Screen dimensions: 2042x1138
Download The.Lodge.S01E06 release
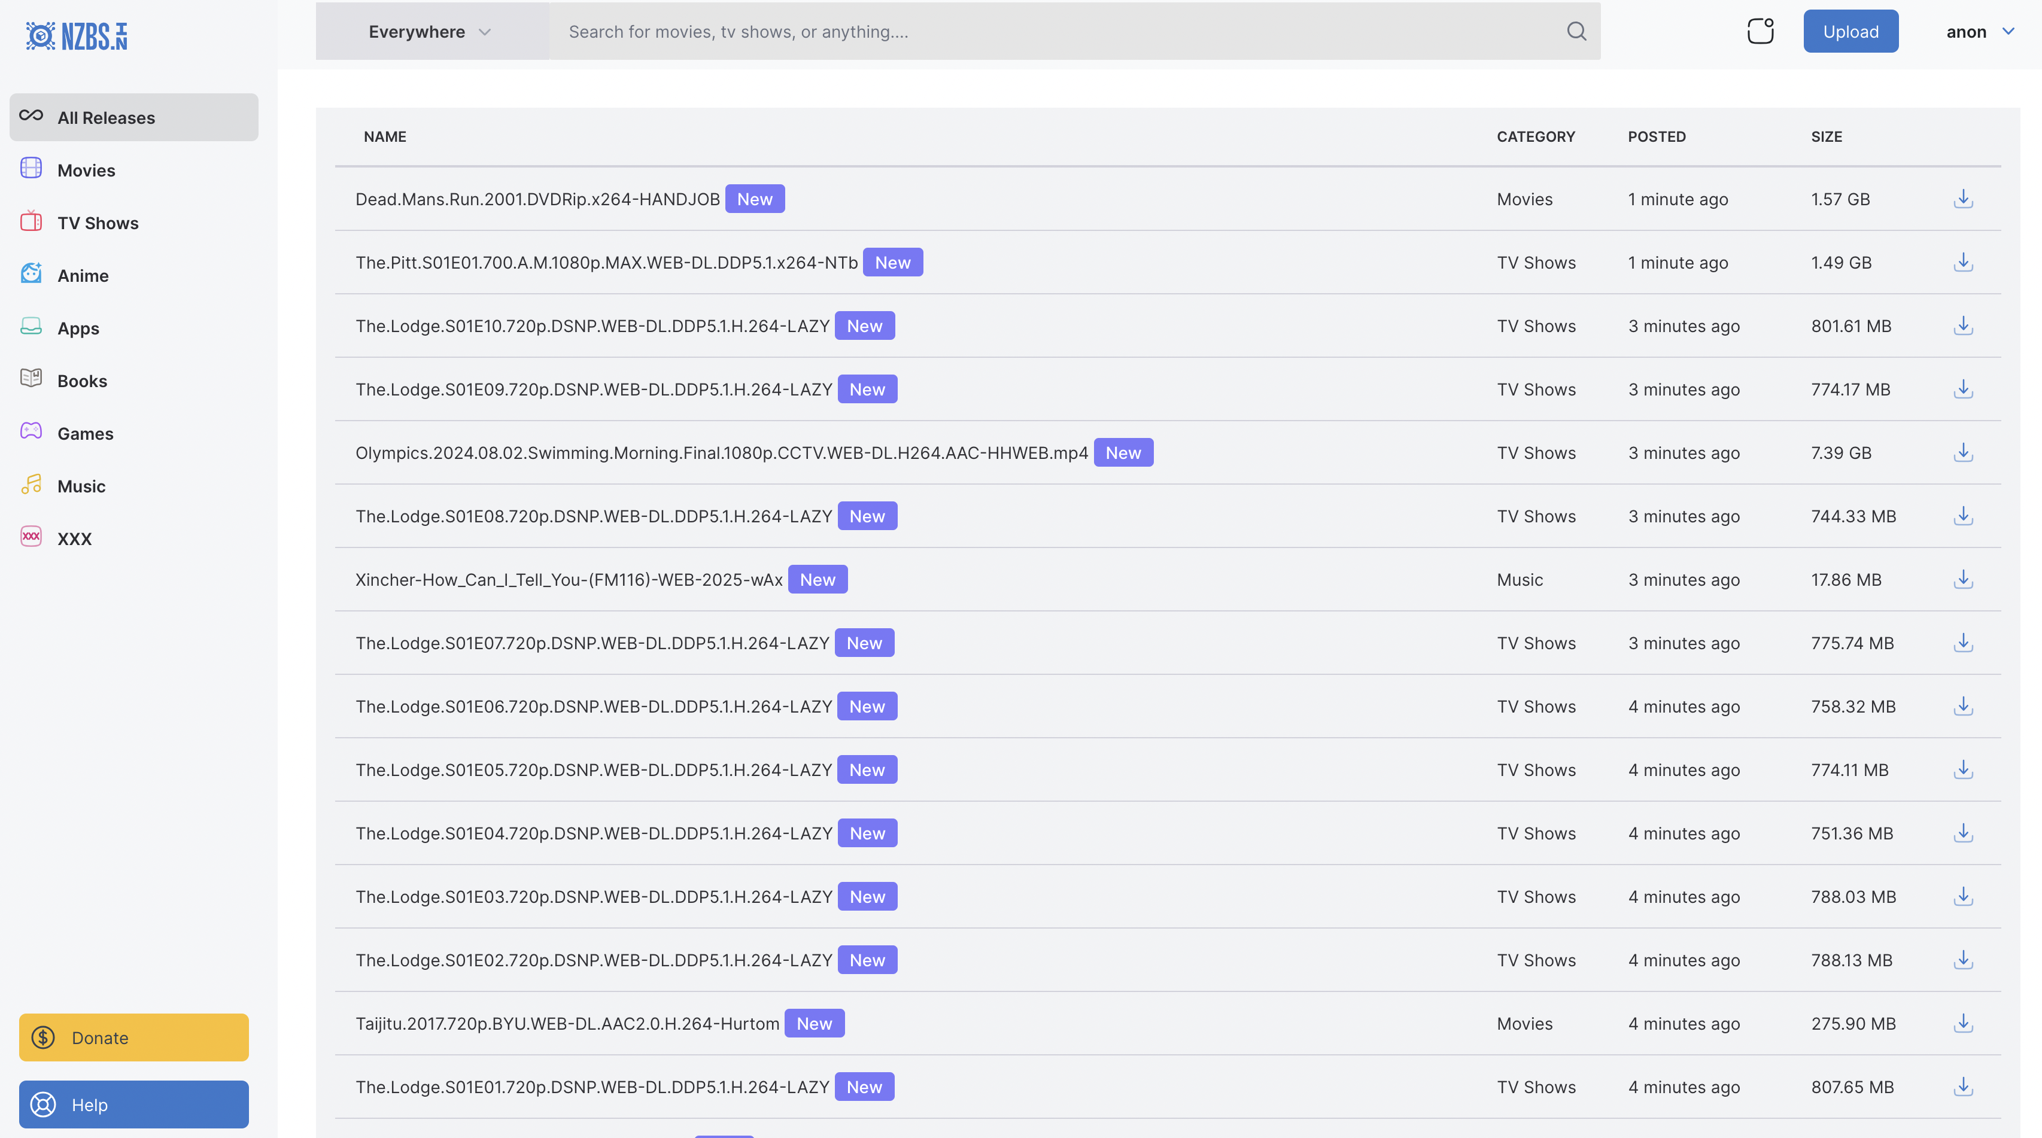pyautogui.click(x=1964, y=706)
